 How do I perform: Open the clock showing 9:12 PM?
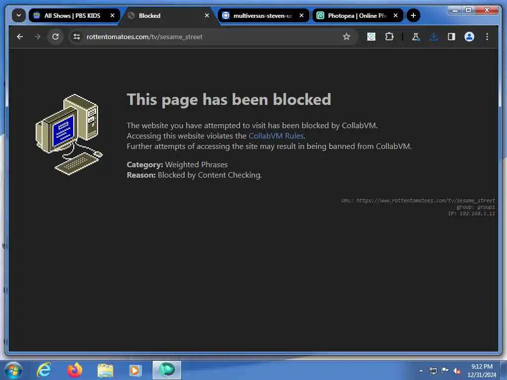click(x=482, y=371)
